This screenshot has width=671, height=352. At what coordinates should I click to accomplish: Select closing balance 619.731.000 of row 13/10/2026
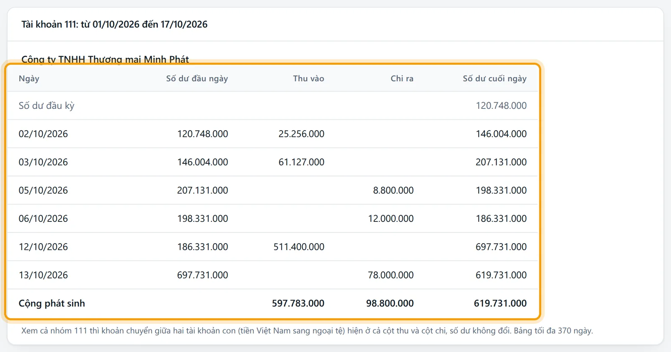click(x=501, y=275)
